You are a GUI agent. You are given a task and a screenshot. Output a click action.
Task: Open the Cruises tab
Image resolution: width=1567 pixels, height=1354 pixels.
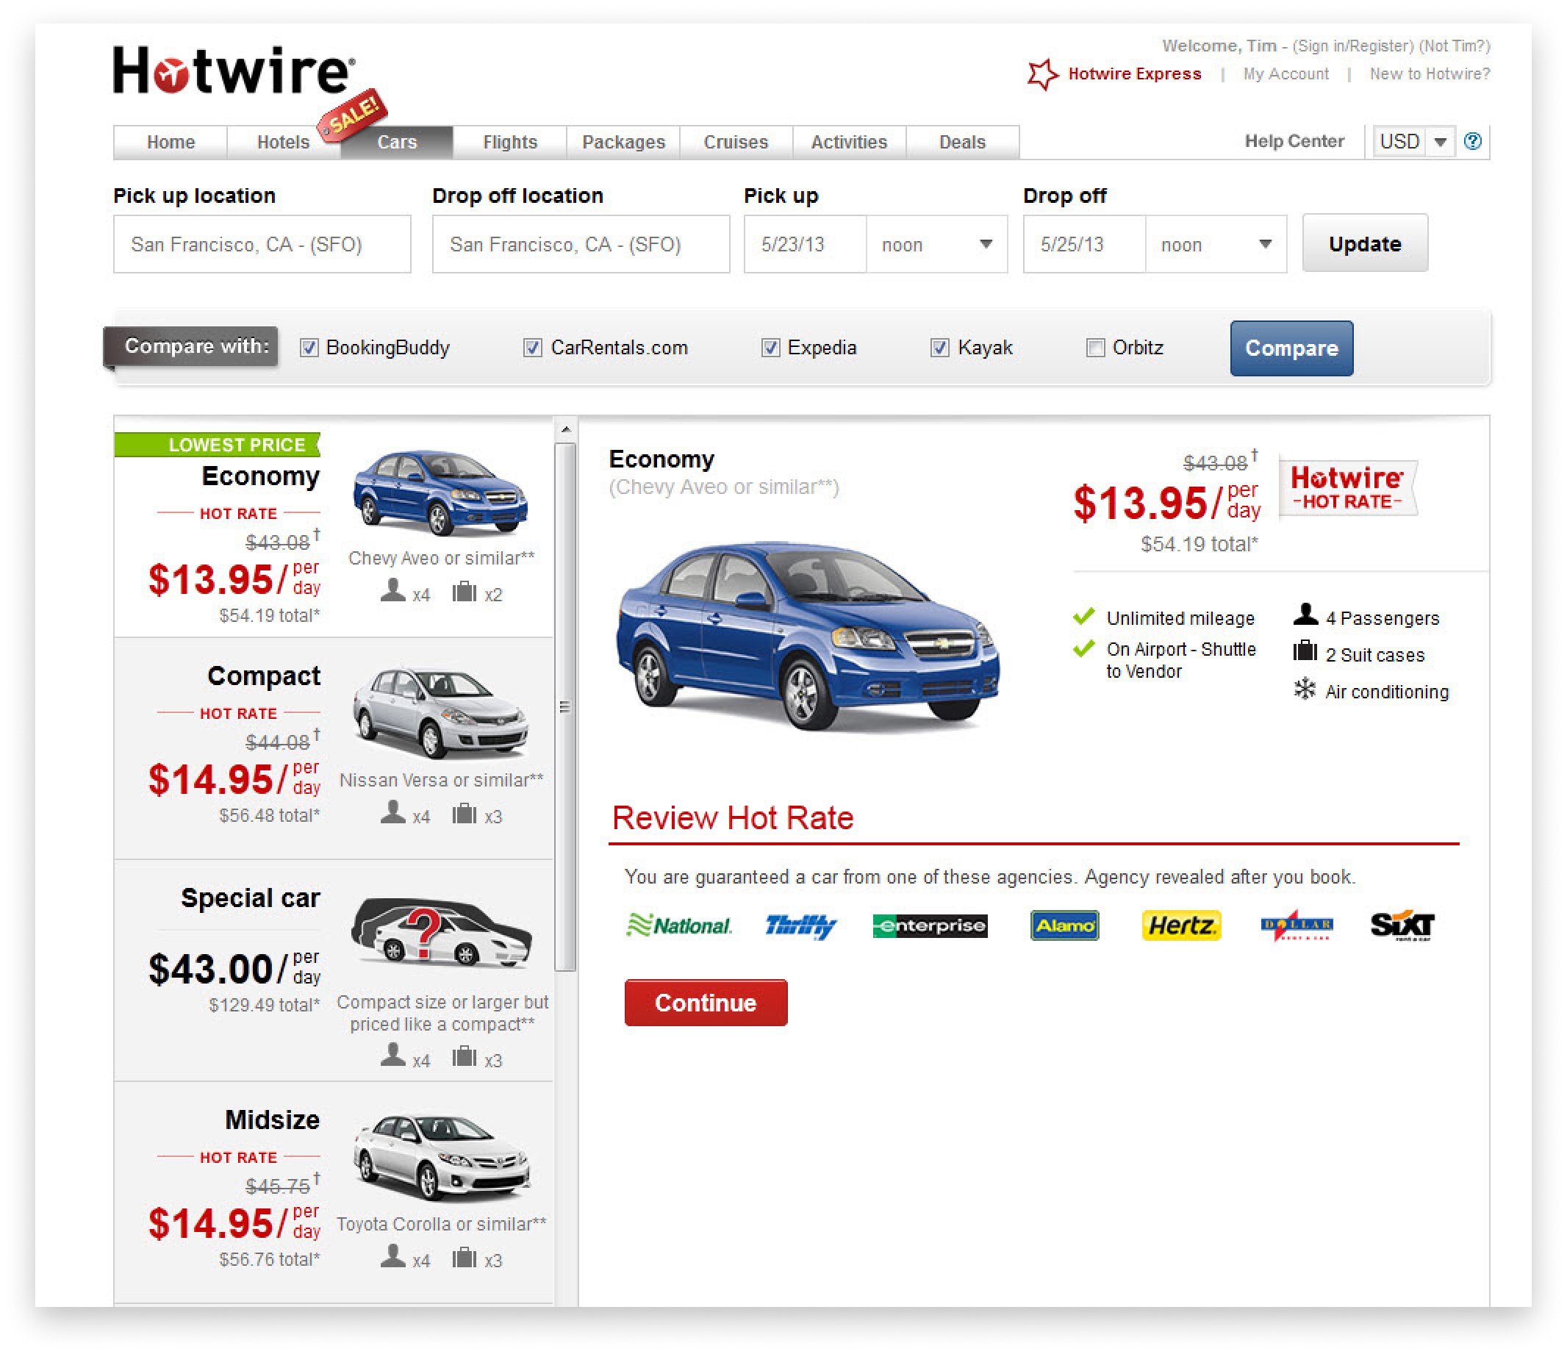pos(736,142)
